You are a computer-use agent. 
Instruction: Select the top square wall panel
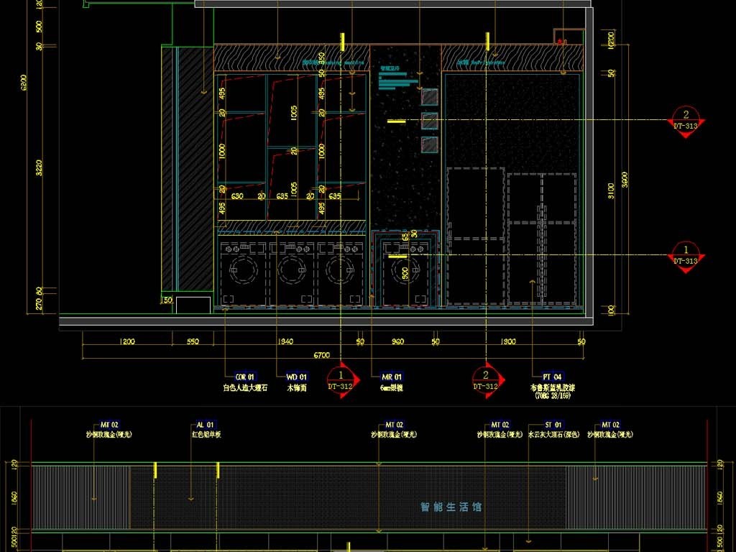coord(430,96)
